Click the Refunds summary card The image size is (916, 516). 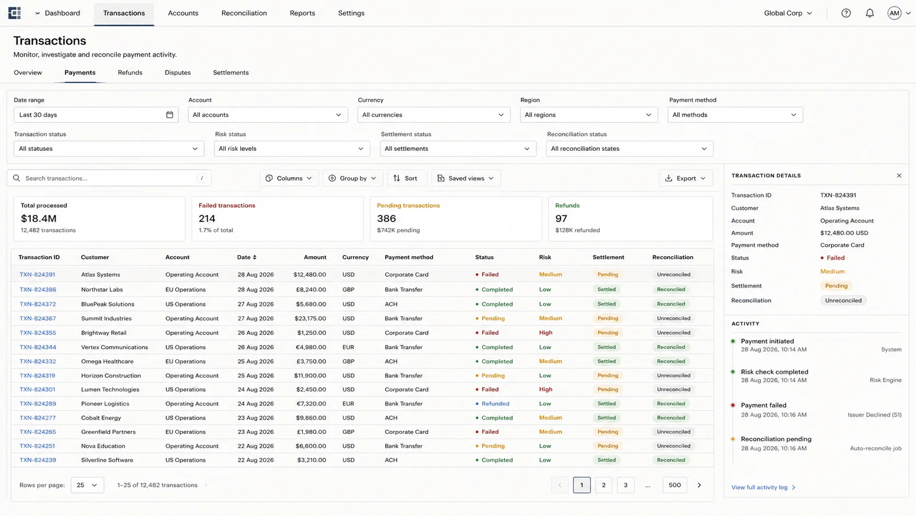click(x=631, y=219)
